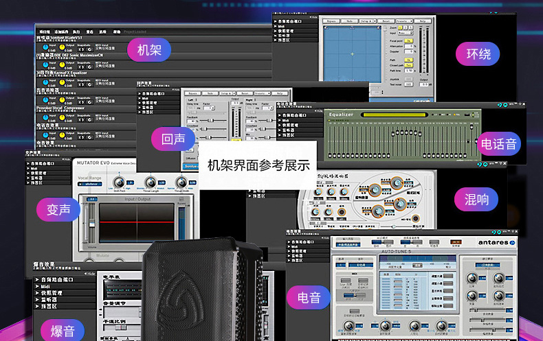The image size is (543, 341).
Task: Click top-right knob in Auto-Tune right panel
Action: (x=499, y=278)
